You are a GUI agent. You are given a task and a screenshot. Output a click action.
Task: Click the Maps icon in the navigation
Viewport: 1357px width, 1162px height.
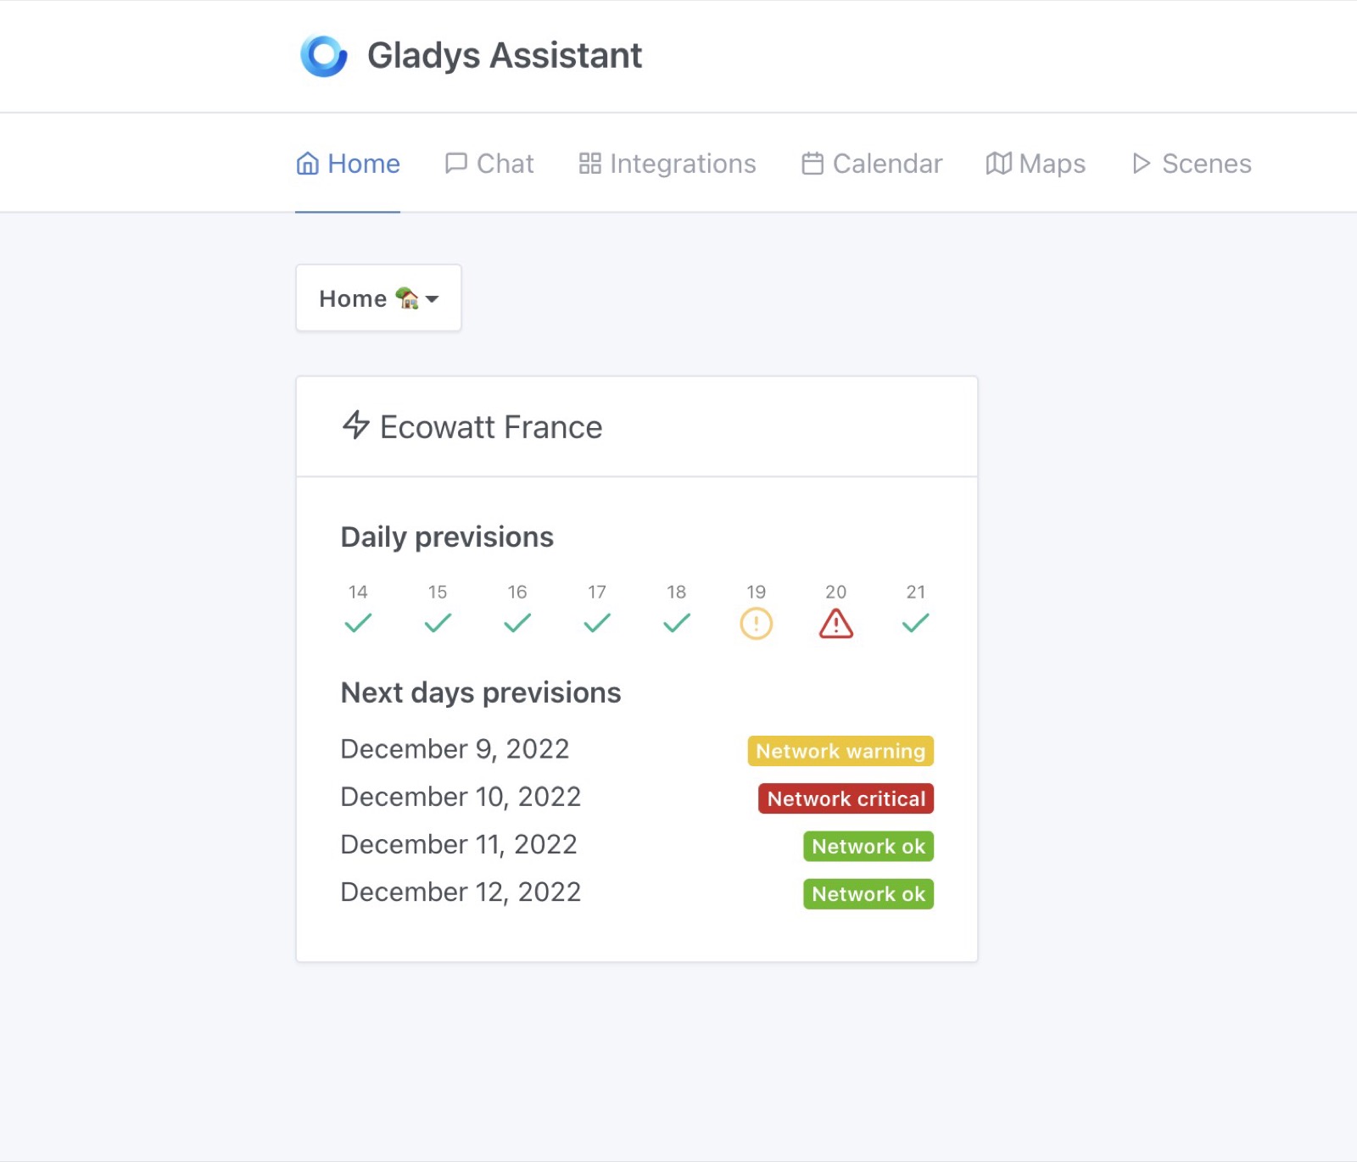[x=999, y=163]
